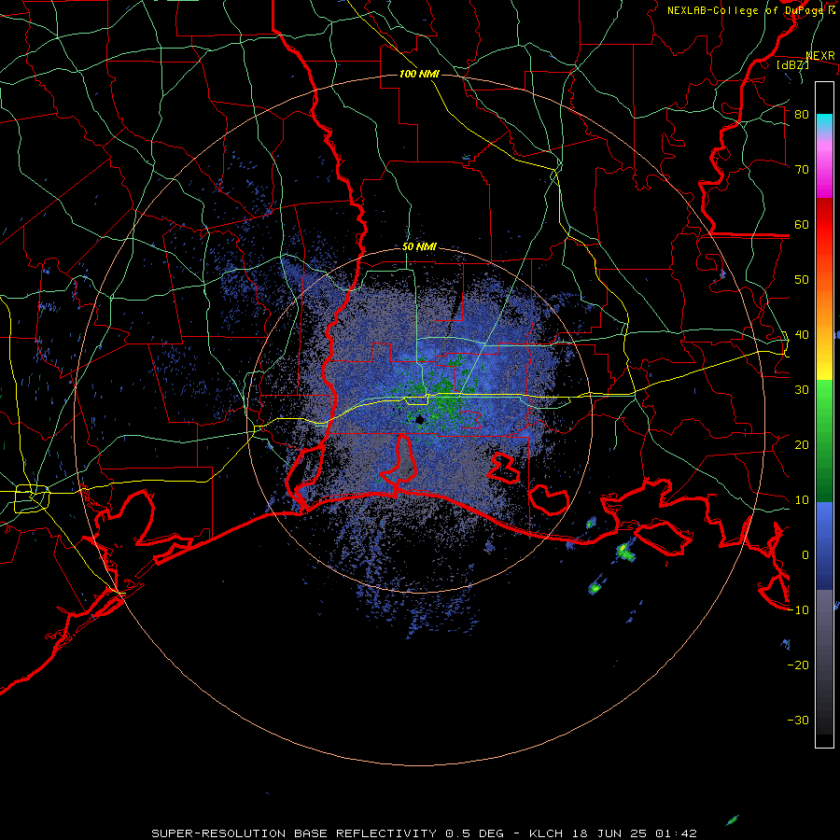Select the 0 value on the dBZ scale
840x840 pixels.
tap(805, 555)
